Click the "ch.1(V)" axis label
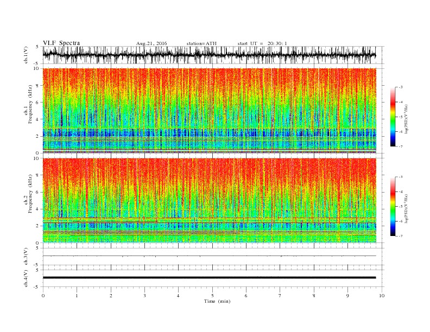Screen dimensions: 430x332 click(x=26, y=55)
